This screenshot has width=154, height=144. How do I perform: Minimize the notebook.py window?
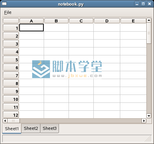[x=137, y=4]
